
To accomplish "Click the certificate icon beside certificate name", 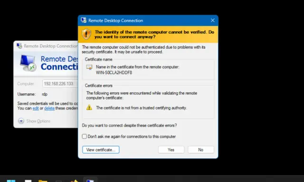I will (x=89, y=67).
